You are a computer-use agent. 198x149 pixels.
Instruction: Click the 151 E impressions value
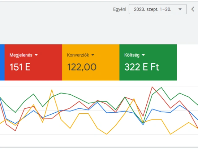click(x=20, y=67)
